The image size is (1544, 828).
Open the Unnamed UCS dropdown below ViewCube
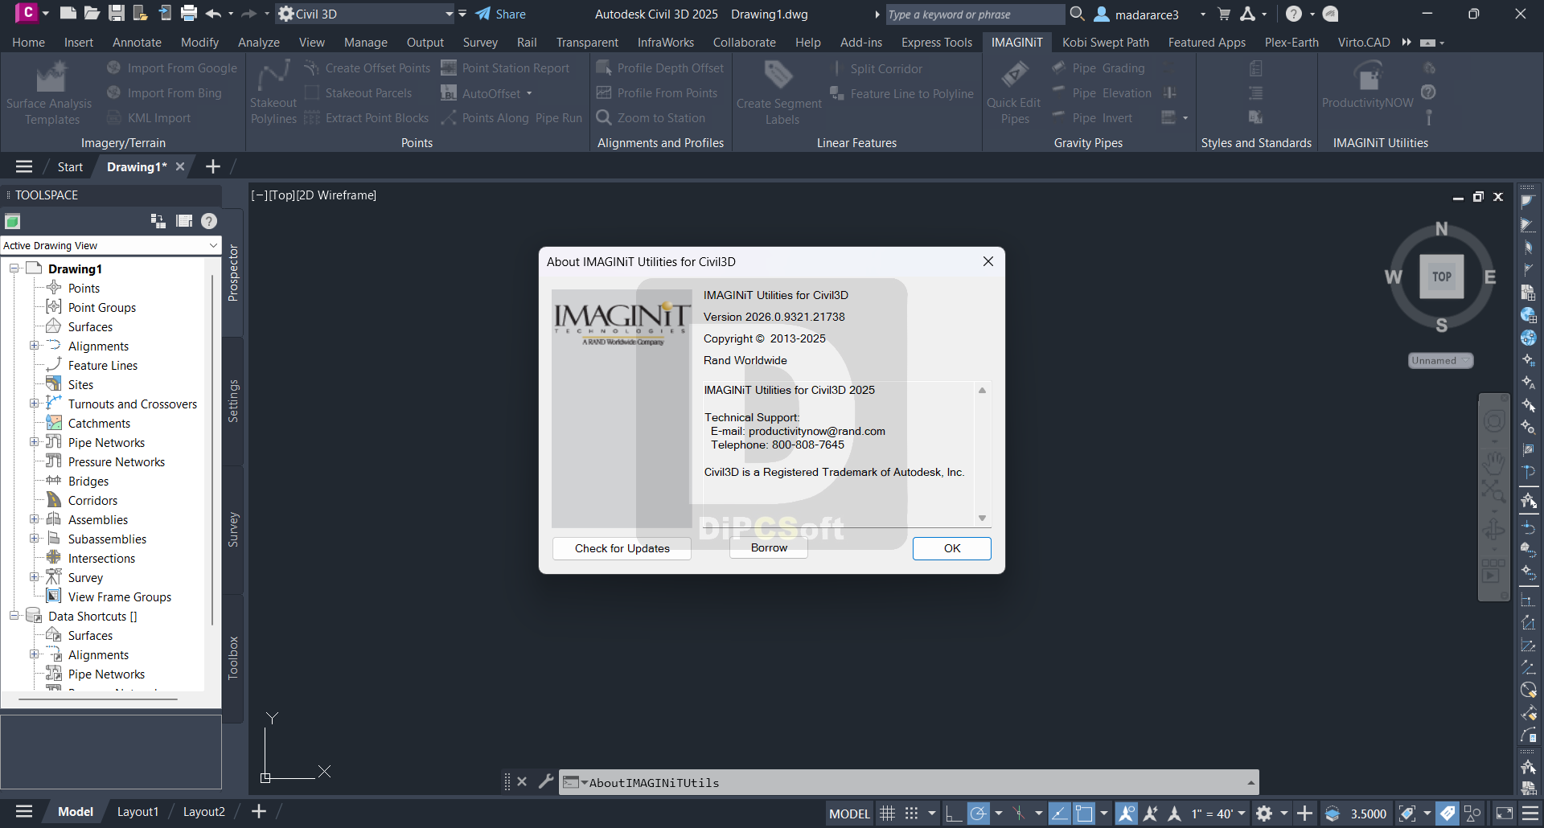click(1440, 361)
